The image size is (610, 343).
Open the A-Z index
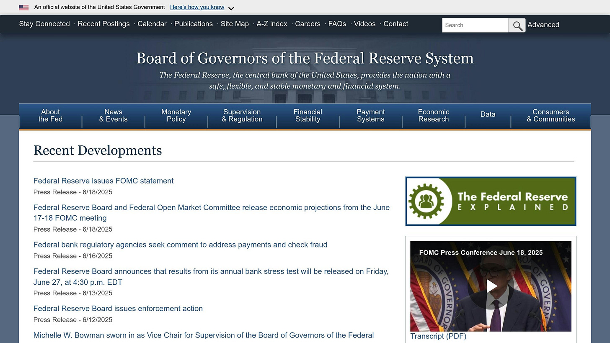click(272, 24)
